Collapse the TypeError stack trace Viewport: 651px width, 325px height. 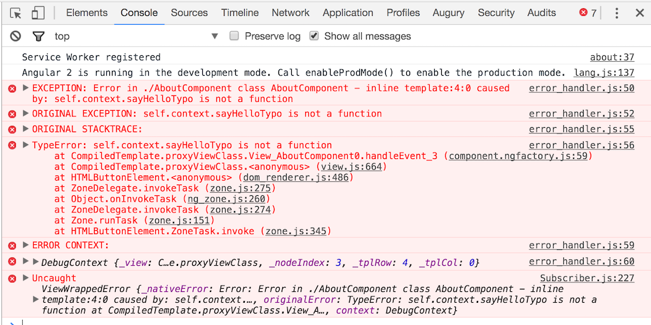point(25,145)
